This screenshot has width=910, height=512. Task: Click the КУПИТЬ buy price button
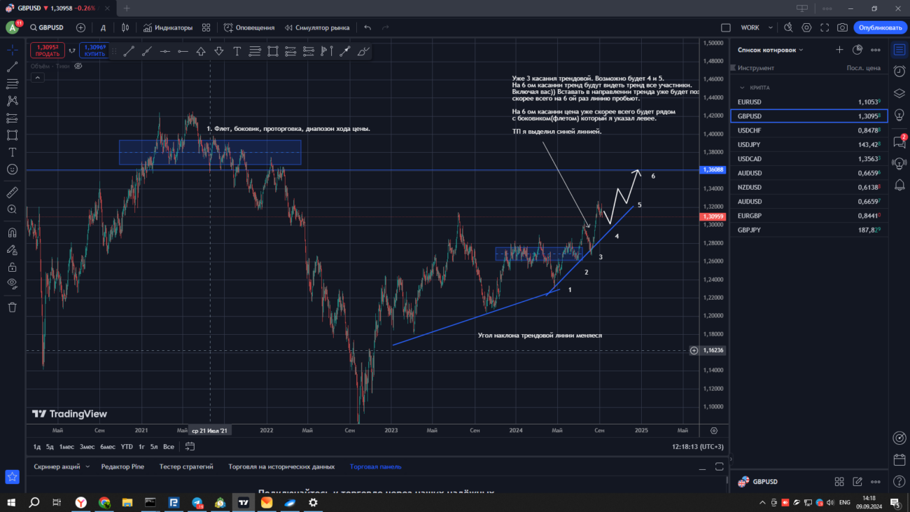(95, 50)
